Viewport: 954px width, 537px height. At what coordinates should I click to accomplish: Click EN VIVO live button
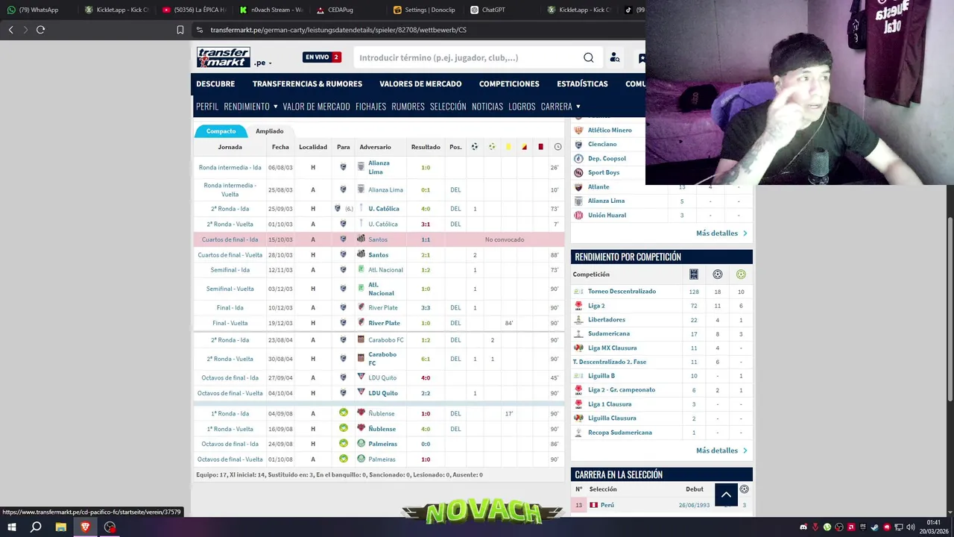[x=322, y=57]
